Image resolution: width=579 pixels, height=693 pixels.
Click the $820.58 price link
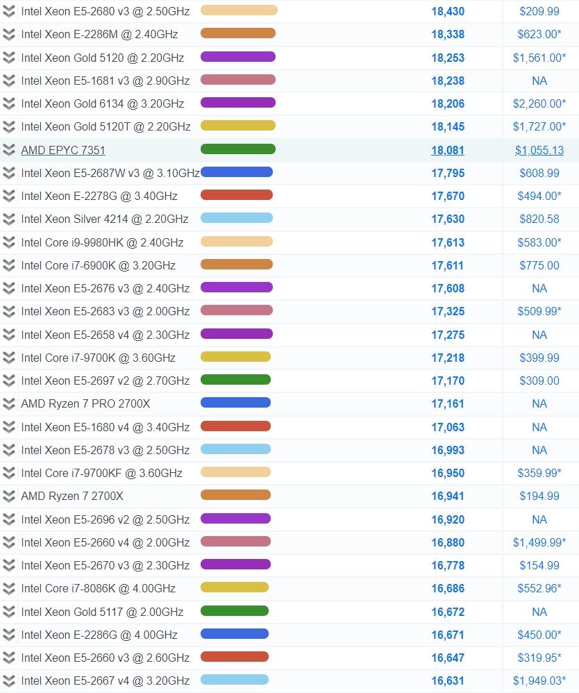point(539,219)
